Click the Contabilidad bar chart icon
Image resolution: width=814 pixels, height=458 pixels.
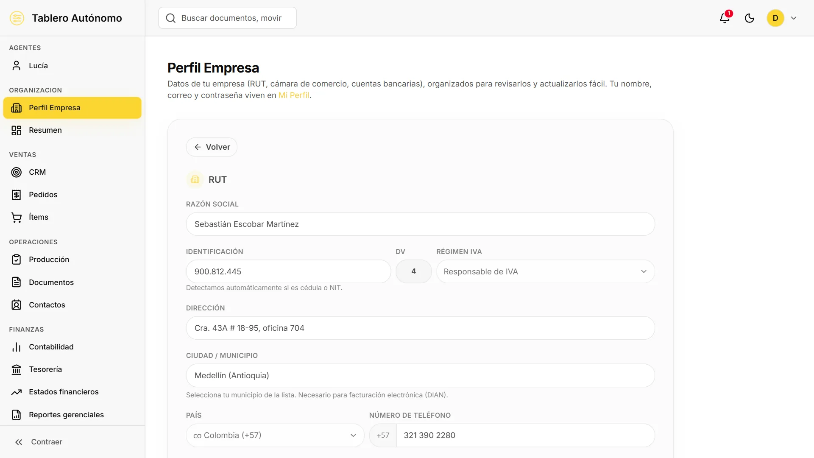point(17,347)
